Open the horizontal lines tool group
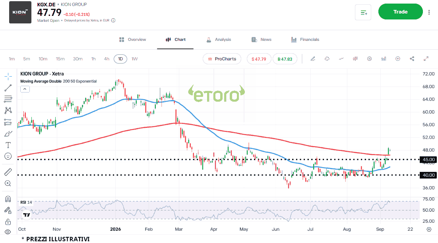 (8, 99)
